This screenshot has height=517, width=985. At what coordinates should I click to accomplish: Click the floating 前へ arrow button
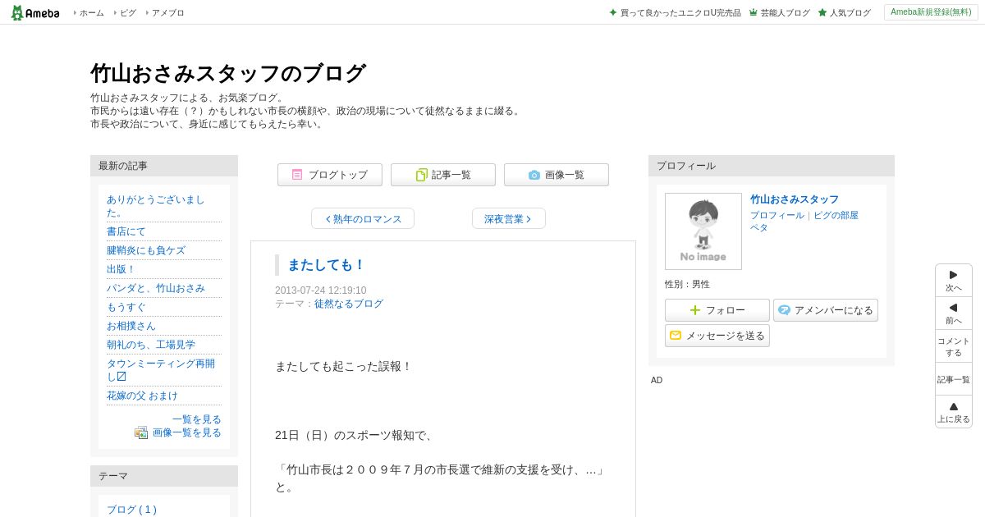[x=954, y=313]
